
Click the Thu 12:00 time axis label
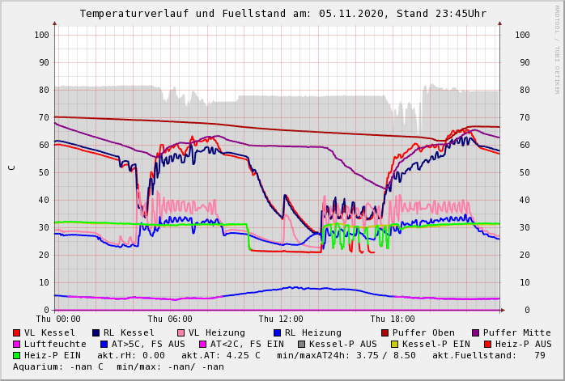(x=280, y=320)
